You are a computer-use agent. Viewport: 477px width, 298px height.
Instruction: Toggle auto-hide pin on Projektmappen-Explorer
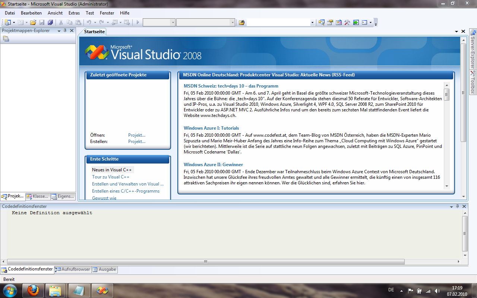[65, 31]
